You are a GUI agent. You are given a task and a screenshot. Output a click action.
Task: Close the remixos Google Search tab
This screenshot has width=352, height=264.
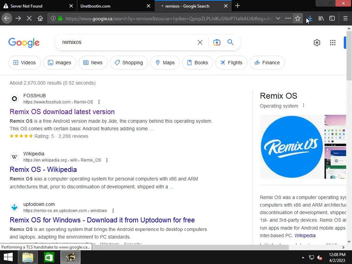click(226, 6)
